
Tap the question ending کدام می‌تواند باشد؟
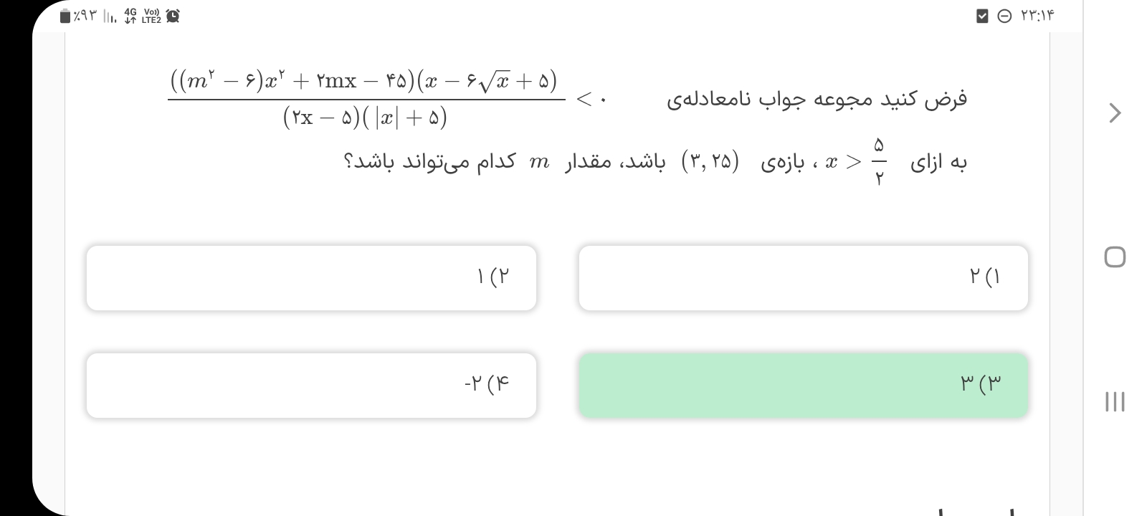(430, 162)
